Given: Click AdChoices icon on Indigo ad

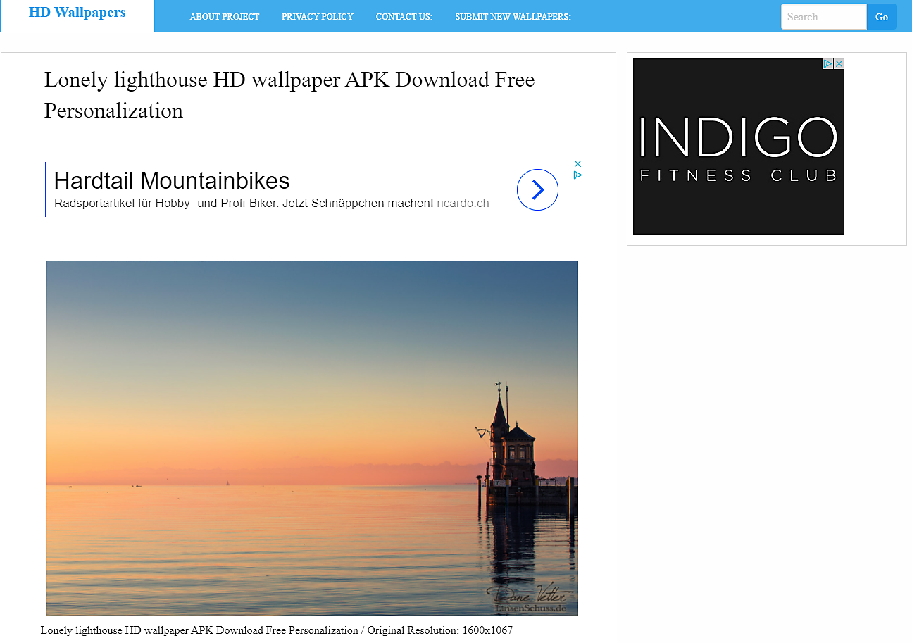Looking at the screenshot, I should [828, 64].
